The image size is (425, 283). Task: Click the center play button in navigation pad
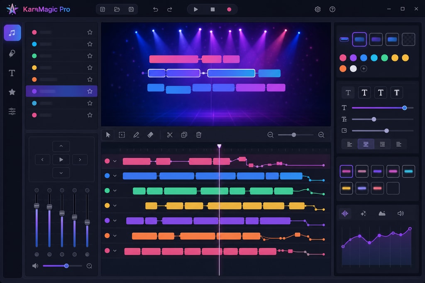[61, 160]
